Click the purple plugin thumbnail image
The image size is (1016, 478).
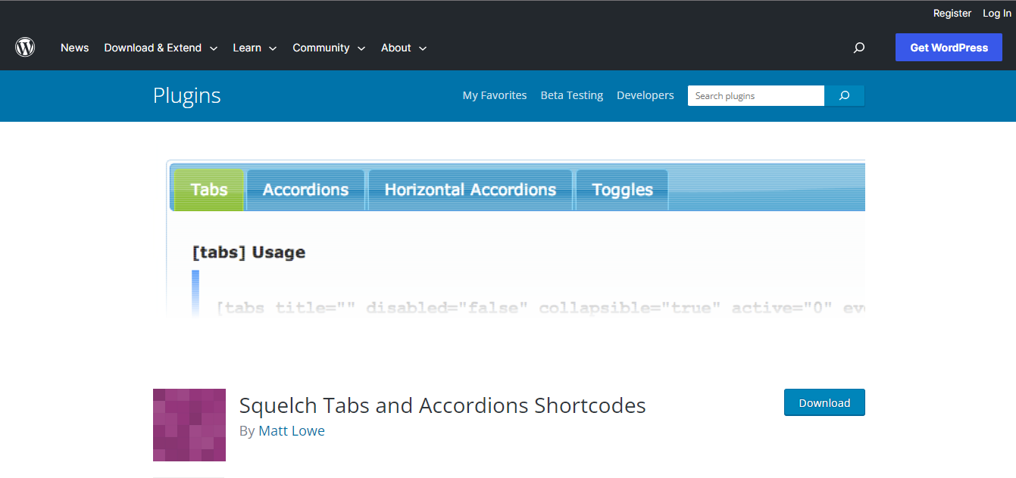pyautogui.click(x=189, y=425)
